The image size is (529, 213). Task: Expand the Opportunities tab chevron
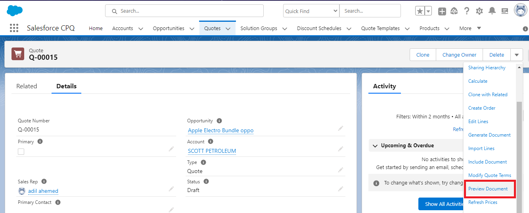click(x=192, y=29)
